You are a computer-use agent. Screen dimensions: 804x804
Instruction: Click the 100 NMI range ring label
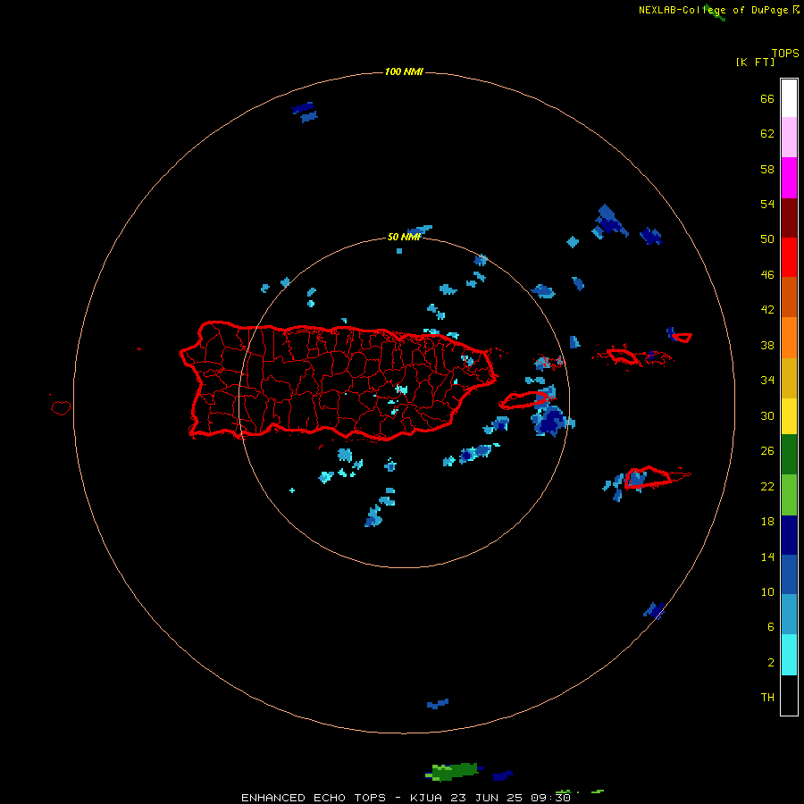point(404,71)
